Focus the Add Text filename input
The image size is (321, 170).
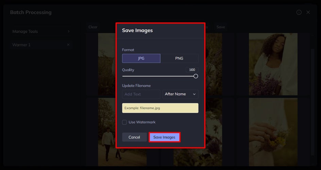tap(141, 94)
